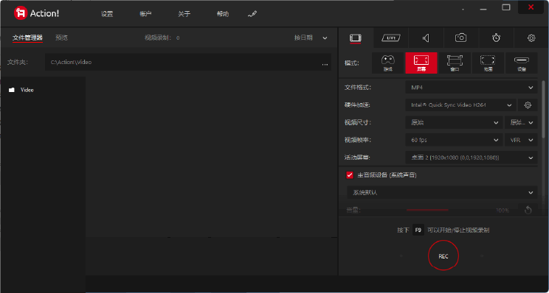
Task: Browse folder with three-dots button
Action: point(325,64)
